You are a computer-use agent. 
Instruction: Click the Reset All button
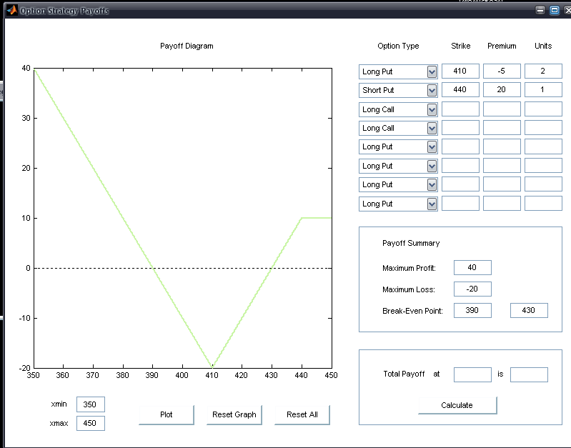pos(302,415)
